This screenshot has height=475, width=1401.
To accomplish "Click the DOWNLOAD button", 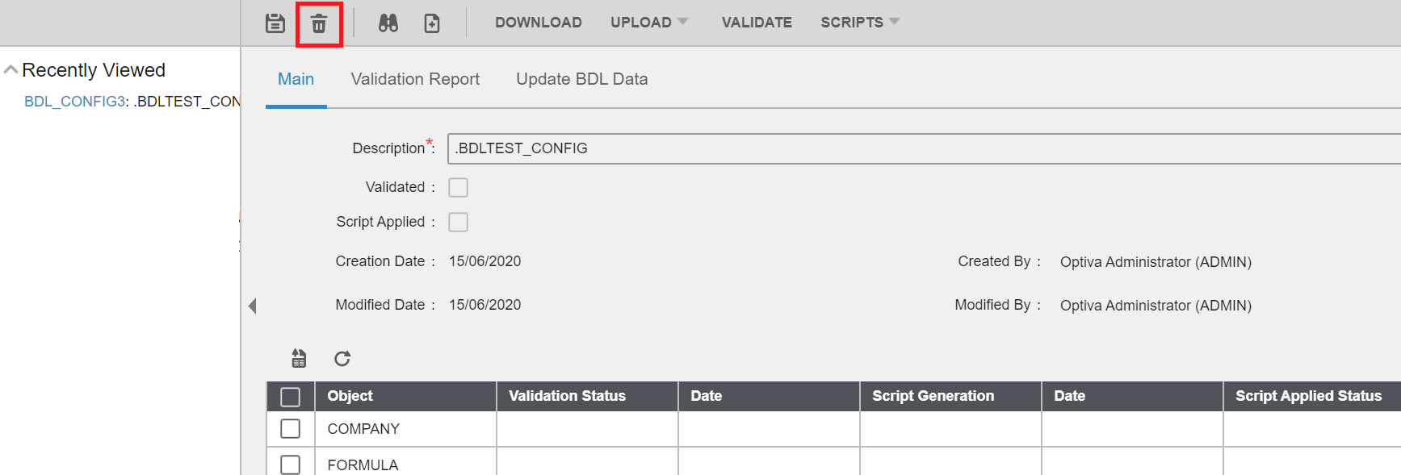I will 538,23.
